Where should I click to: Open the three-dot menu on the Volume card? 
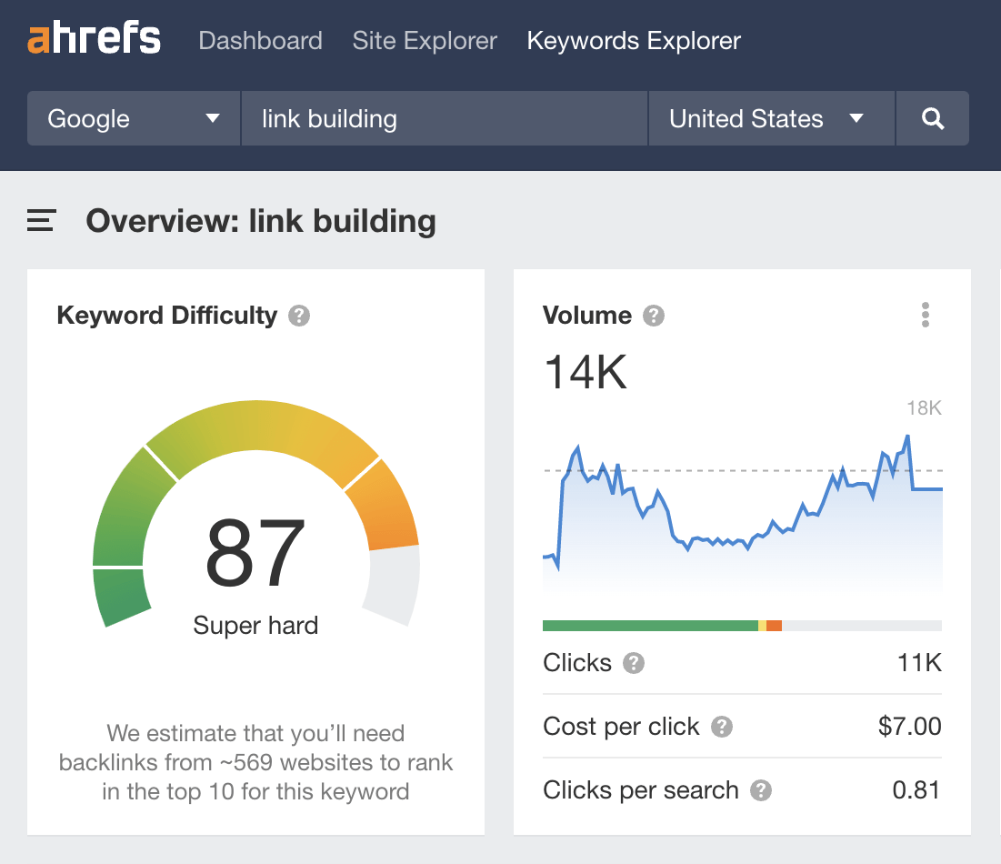925,315
